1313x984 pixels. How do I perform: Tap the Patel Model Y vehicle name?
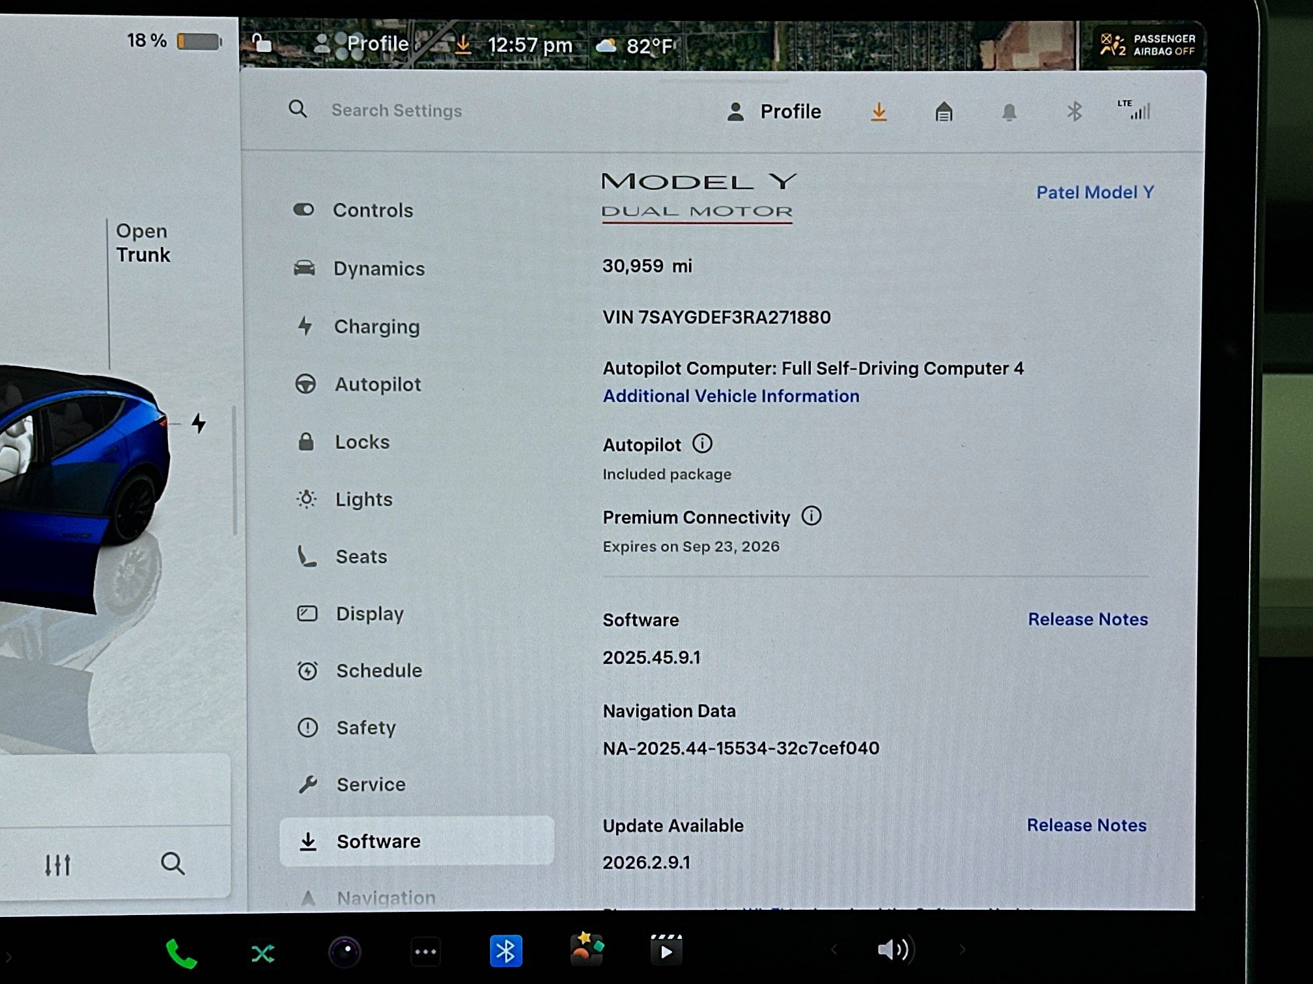click(x=1095, y=192)
